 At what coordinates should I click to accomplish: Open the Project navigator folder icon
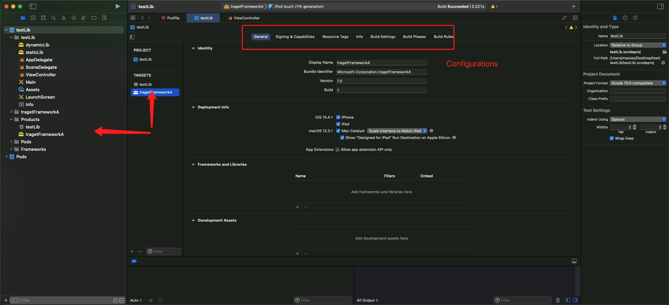tap(23, 18)
